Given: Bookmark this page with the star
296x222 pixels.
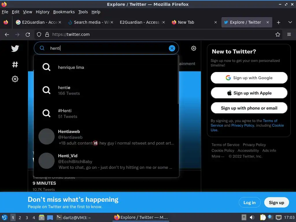Looking at the screenshot, I should pos(278,34).
